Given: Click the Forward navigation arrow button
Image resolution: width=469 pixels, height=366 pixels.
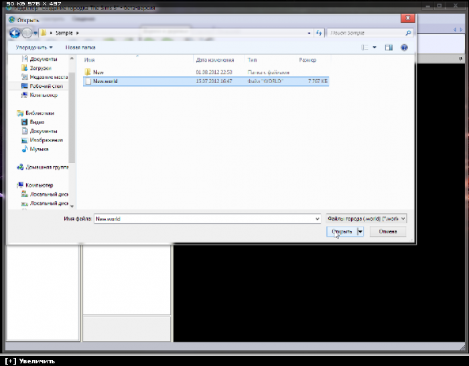Looking at the screenshot, I should click(x=27, y=32).
